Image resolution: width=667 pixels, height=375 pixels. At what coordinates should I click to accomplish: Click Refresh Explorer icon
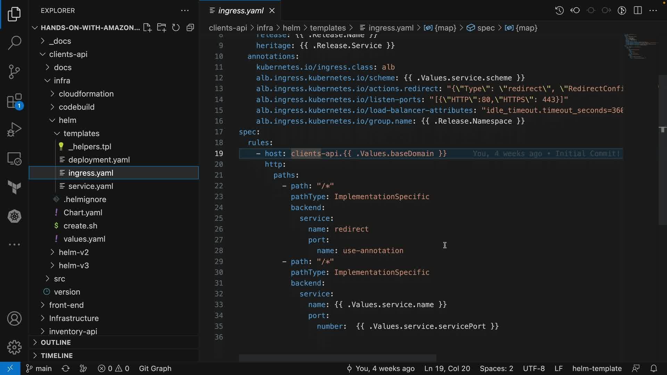(x=176, y=28)
